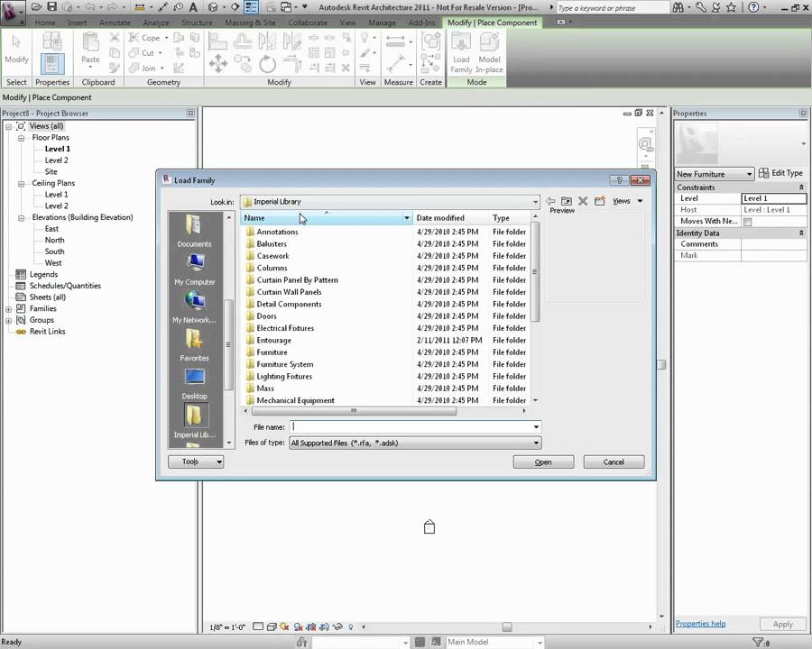Screen dimensions: 812x649
Task: Click the Cancel button in dialog
Action: pos(614,462)
